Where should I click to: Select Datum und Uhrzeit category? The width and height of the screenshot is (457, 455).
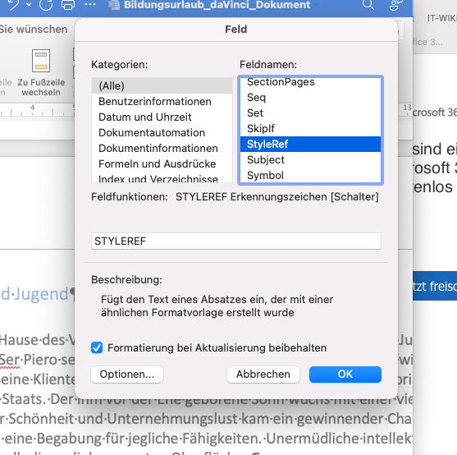click(162, 117)
